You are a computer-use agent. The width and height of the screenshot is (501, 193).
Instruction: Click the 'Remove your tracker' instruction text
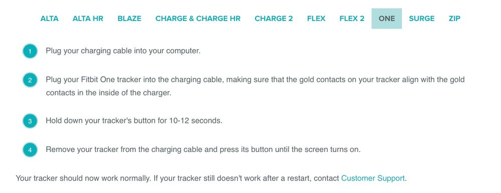tap(203, 149)
